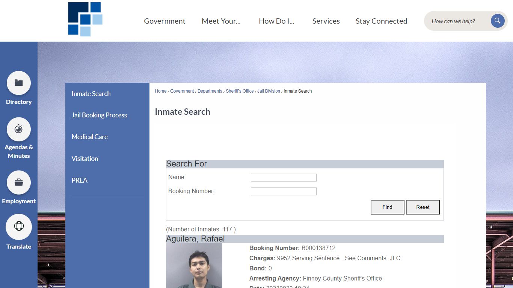Image resolution: width=513 pixels, height=288 pixels.
Task: Click the Inmate Search page heading
Action: pyautogui.click(x=183, y=112)
